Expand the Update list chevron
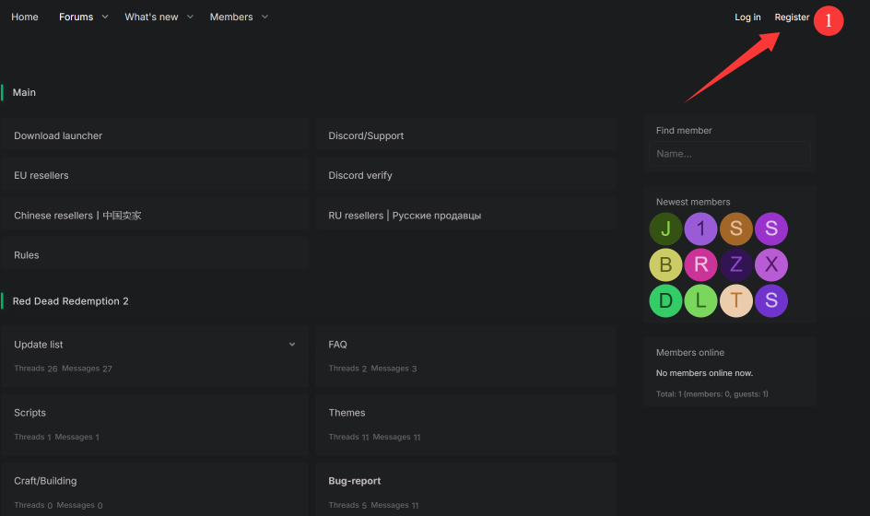 [292, 345]
